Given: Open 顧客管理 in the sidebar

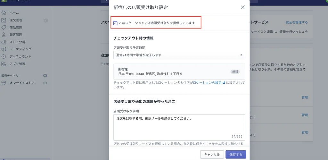Looking at the screenshot, I should point(16,35).
